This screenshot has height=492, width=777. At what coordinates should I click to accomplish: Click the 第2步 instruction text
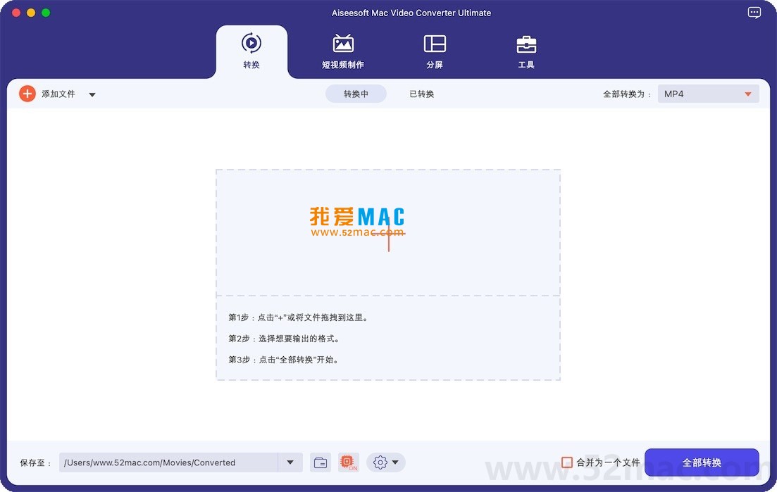click(x=285, y=339)
